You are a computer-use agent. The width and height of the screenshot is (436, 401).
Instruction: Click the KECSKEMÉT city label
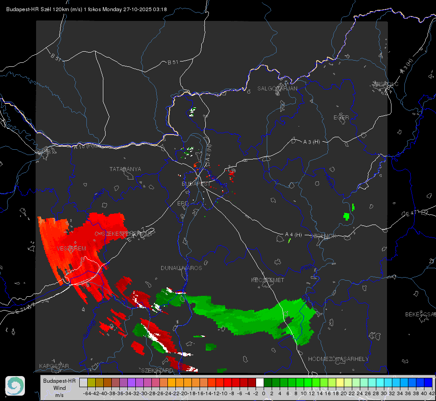pos(268,280)
